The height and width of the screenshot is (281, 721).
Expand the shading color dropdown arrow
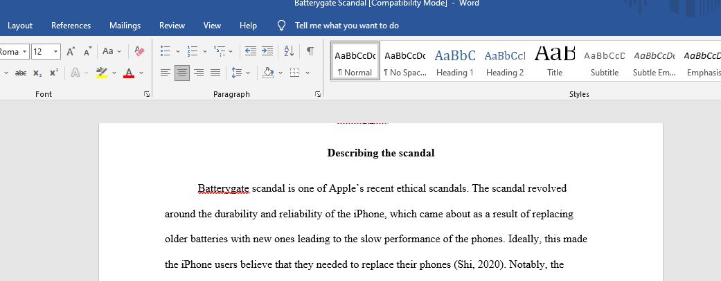click(281, 73)
